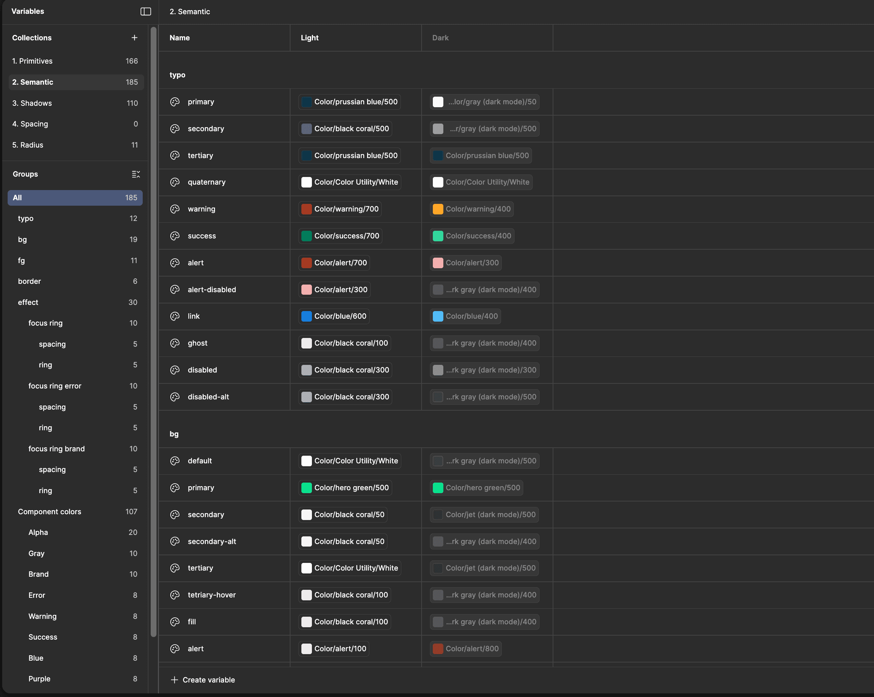Image resolution: width=874 pixels, height=697 pixels.
Task: Click the Dark mode column header
Action: (440, 38)
